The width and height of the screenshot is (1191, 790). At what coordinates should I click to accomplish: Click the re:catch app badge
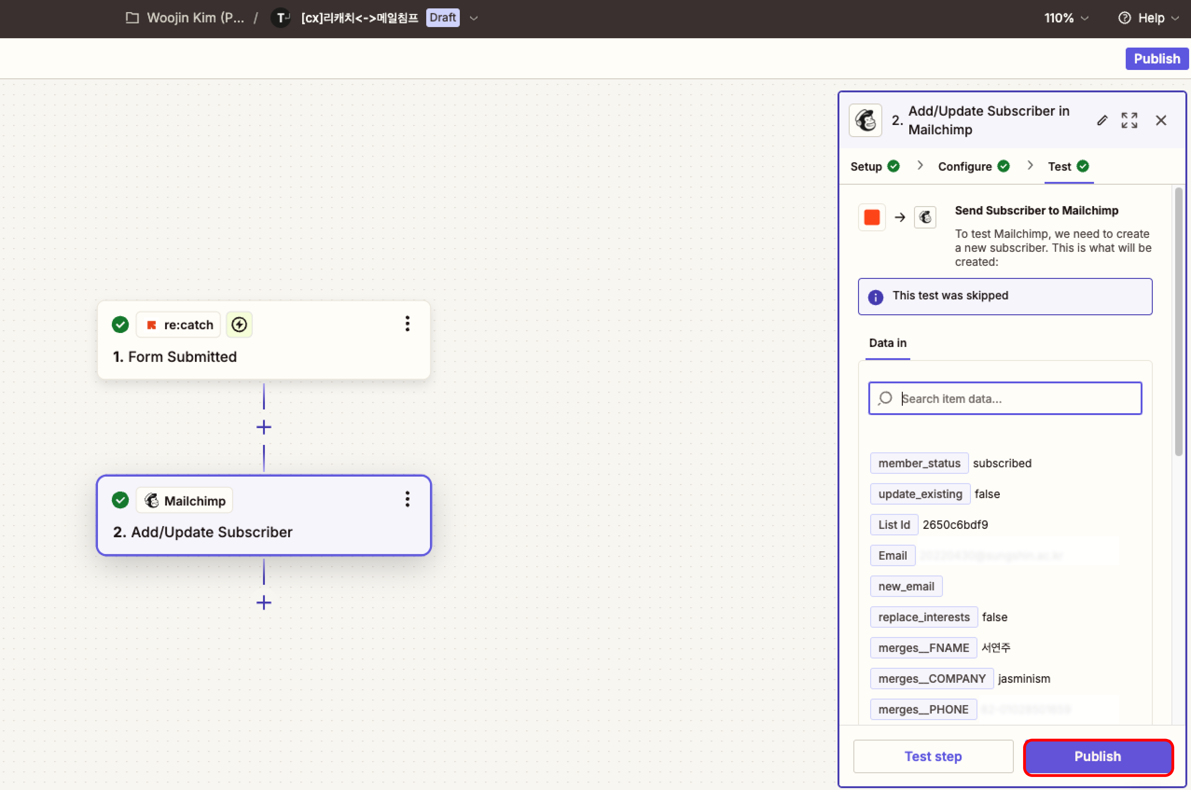click(178, 325)
